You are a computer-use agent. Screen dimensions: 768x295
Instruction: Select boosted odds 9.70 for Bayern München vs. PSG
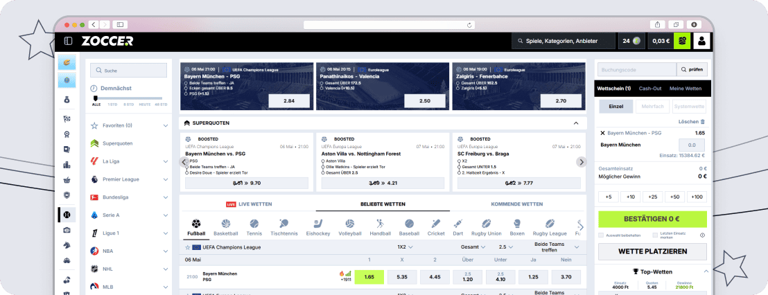tap(246, 184)
